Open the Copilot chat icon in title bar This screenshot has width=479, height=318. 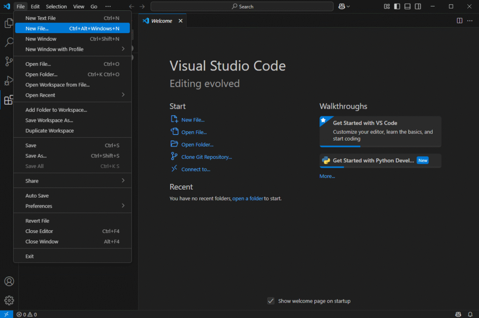341,7
